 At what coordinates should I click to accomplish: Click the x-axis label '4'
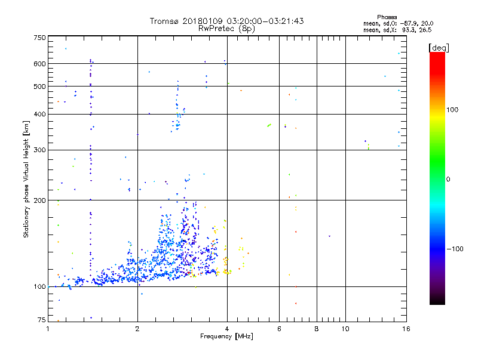pyautogui.click(x=227, y=329)
